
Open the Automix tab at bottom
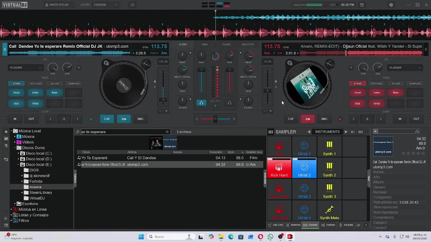(328, 225)
